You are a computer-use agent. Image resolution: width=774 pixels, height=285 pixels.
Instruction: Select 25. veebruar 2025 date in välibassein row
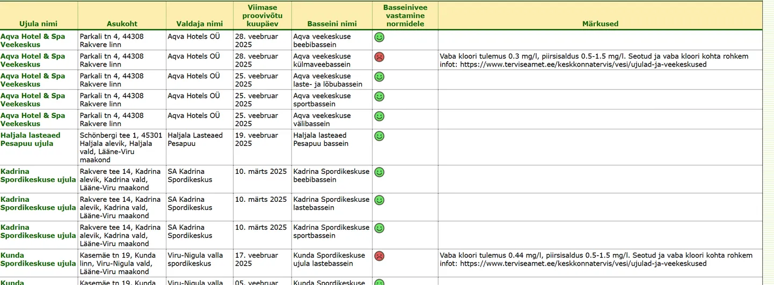point(262,120)
